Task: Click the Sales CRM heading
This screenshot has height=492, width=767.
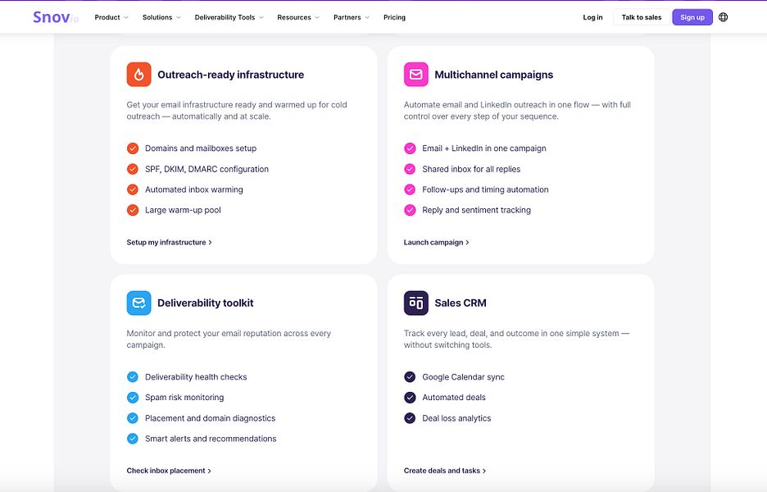Action: [x=461, y=303]
